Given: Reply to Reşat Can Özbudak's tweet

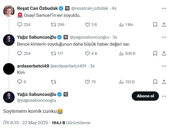Looking at the screenshot, I should (20, 25).
